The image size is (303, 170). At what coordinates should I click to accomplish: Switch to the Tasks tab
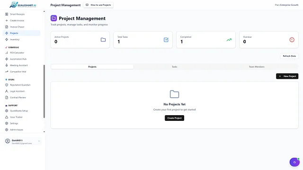coord(175,67)
